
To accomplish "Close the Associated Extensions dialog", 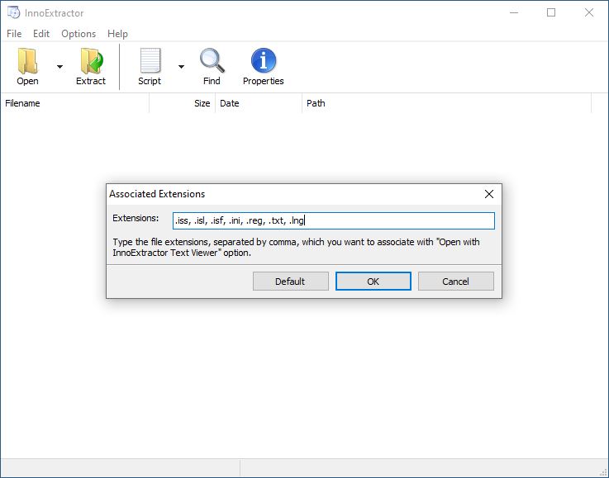I will [489, 194].
